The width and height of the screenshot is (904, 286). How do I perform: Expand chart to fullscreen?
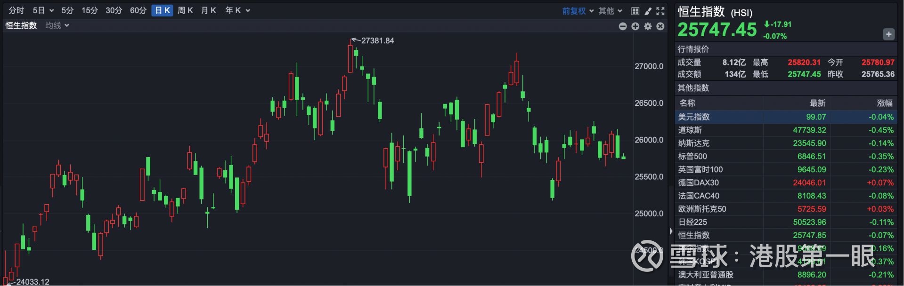[x=660, y=11]
